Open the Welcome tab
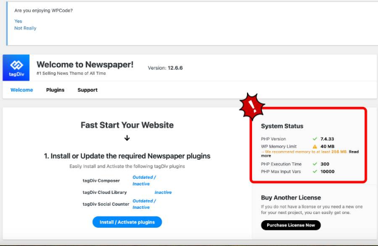This screenshot has height=246, width=378. 21,90
